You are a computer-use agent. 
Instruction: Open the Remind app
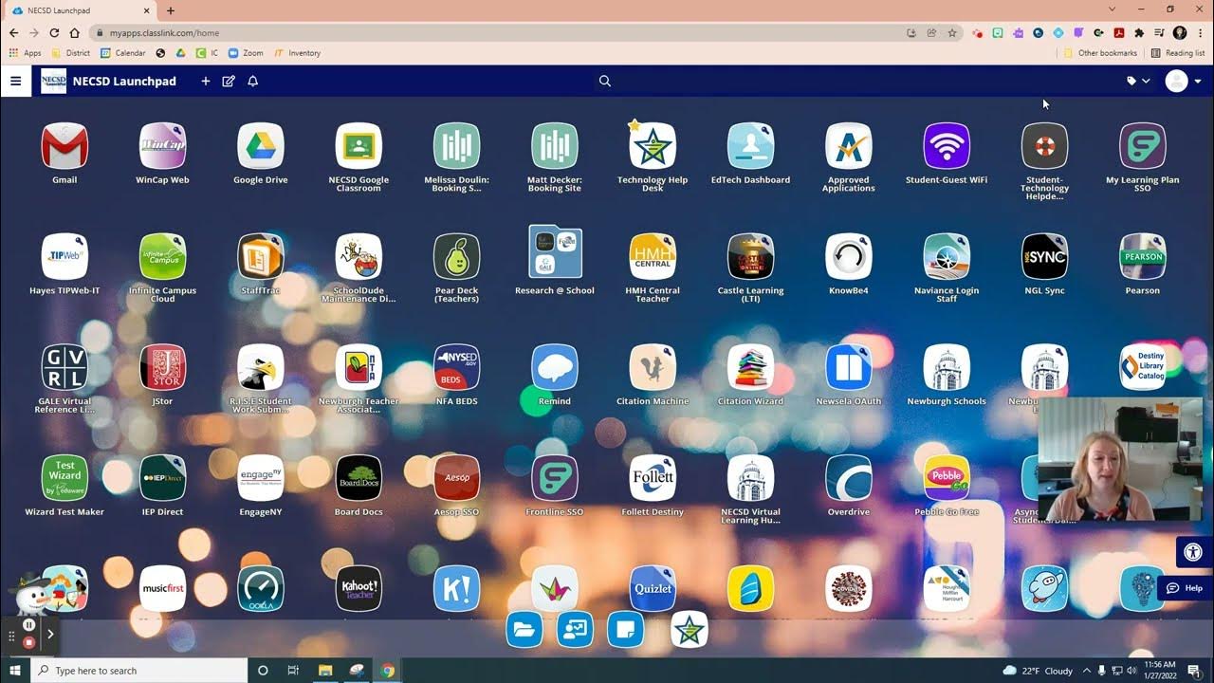[555, 367]
